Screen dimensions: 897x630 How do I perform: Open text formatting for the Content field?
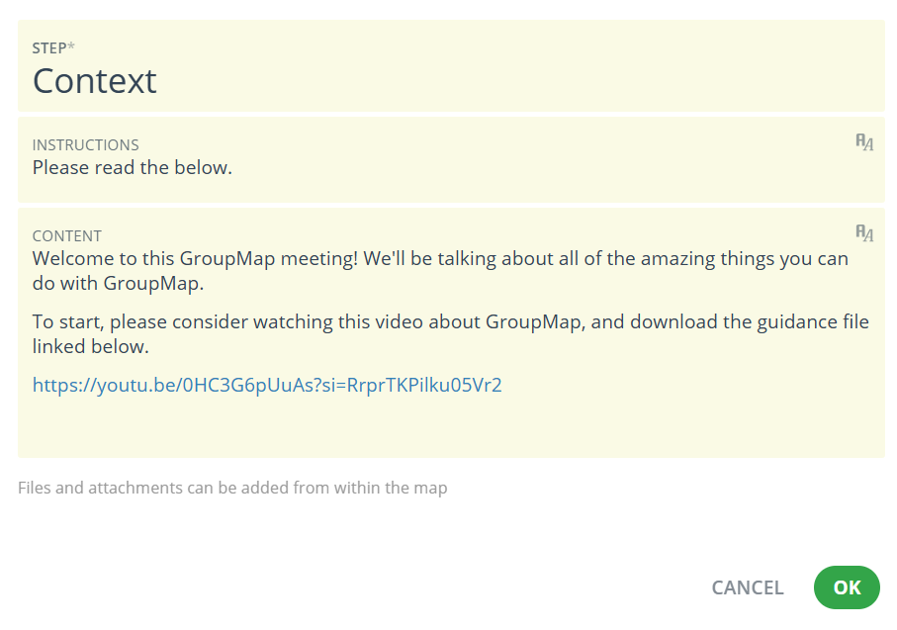pyautogui.click(x=864, y=232)
